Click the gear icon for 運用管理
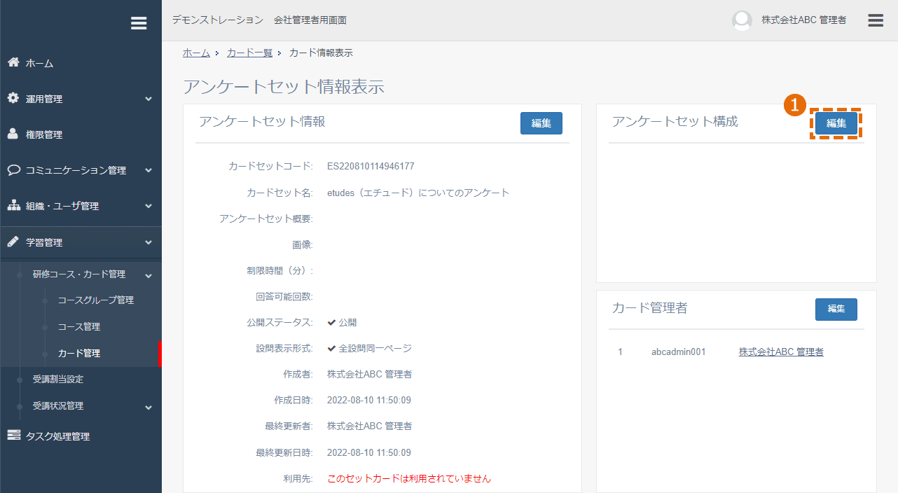Image resolution: width=898 pixels, height=493 pixels. click(13, 98)
